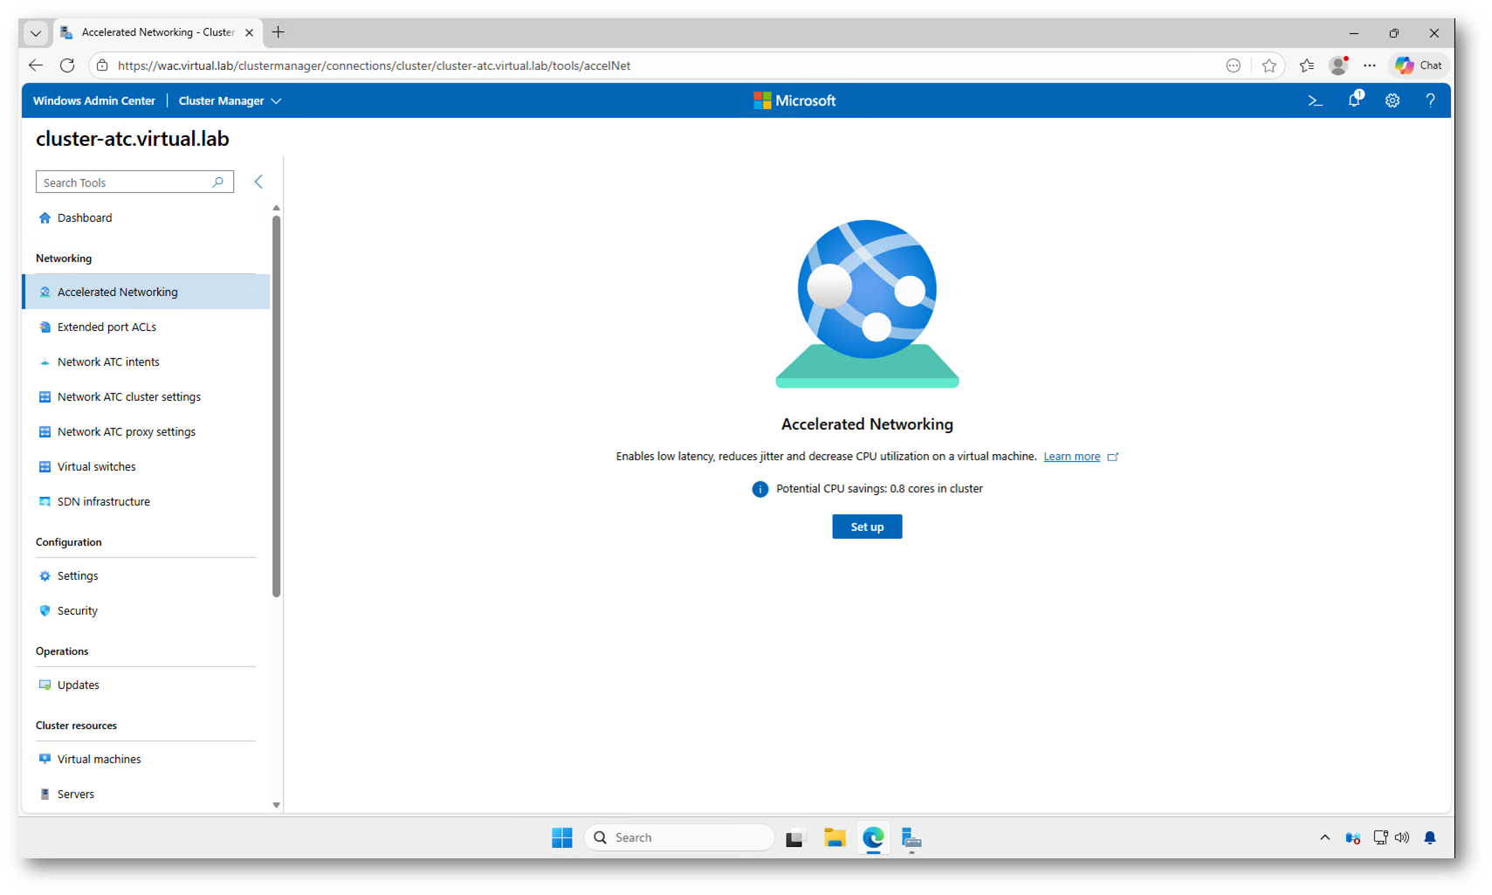The height and width of the screenshot is (895, 1492).
Task: Open the Windows Start menu
Action: 562,837
